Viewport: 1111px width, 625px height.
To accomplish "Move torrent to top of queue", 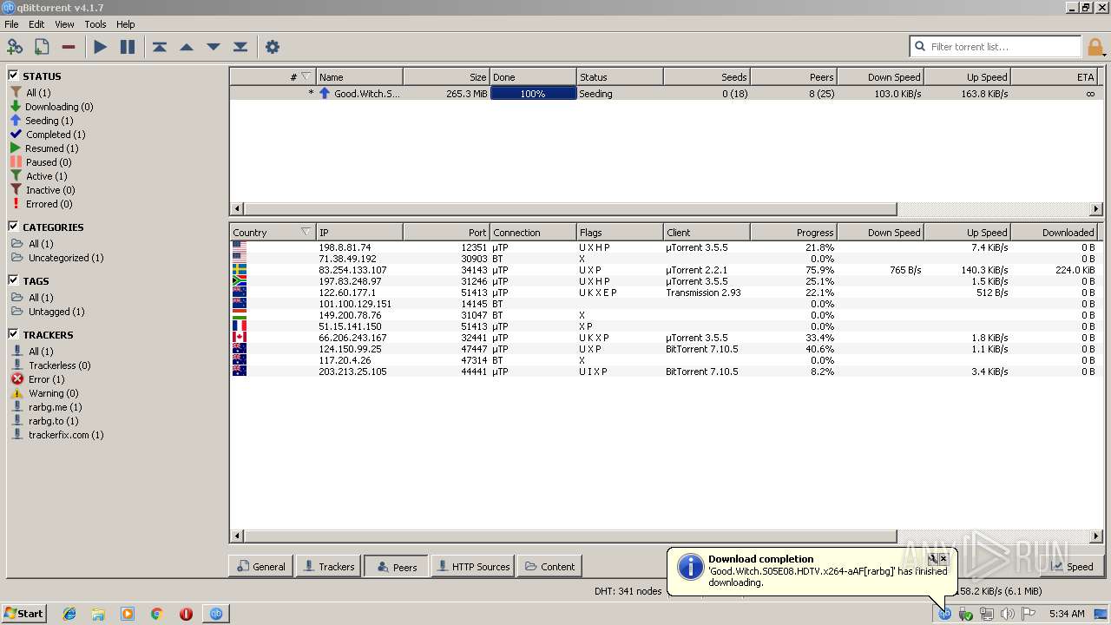I will coord(160,47).
